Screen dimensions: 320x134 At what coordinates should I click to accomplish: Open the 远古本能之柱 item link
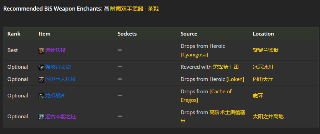pos(60,117)
